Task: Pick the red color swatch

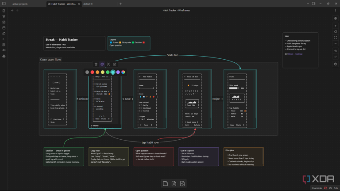Action: [93, 72]
